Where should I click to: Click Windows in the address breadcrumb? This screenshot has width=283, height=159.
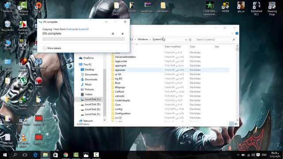[x=143, y=39]
